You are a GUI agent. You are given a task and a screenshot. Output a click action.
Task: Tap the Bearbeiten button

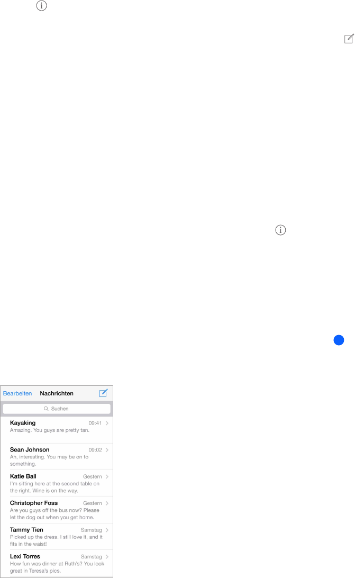(x=17, y=393)
